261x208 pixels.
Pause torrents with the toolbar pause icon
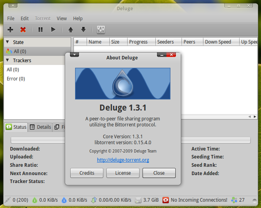[41, 30]
